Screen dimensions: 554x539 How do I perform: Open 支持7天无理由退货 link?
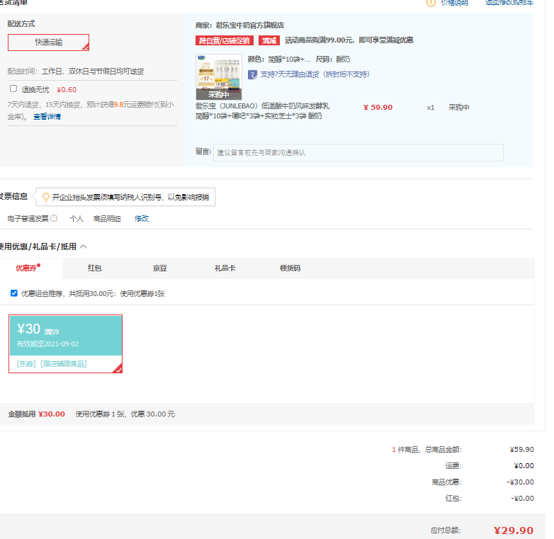315,74
